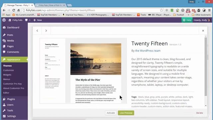213x120 pixels.
Task: Switch to the Fishy Fats Role of fish tab
Action: [x=50, y=5]
